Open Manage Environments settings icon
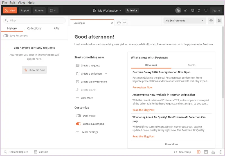 pyautogui.click(x=219, y=21)
